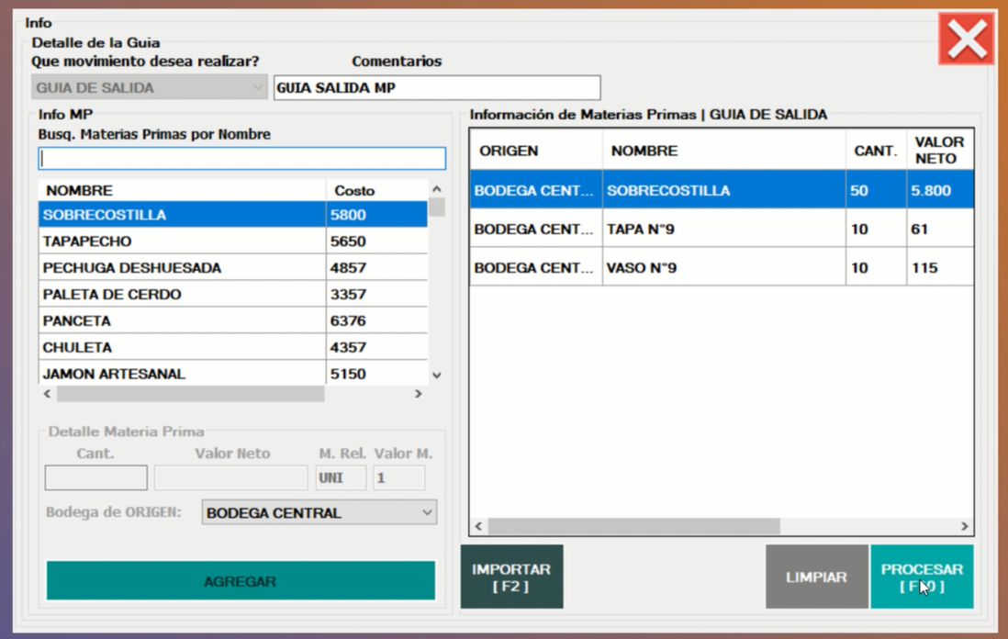Select the VASO N°9 row in guide table

(x=721, y=268)
